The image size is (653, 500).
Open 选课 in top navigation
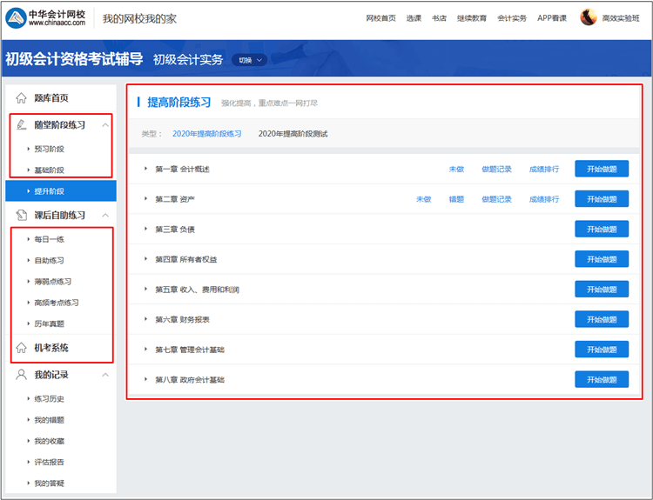(414, 18)
